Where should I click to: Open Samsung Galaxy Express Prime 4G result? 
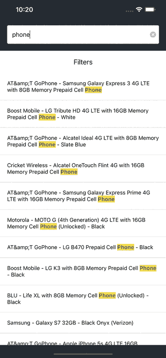[x=83, y=196]
